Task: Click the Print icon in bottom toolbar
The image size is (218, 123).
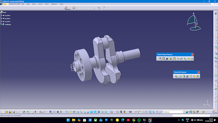Action: (13, 112)
